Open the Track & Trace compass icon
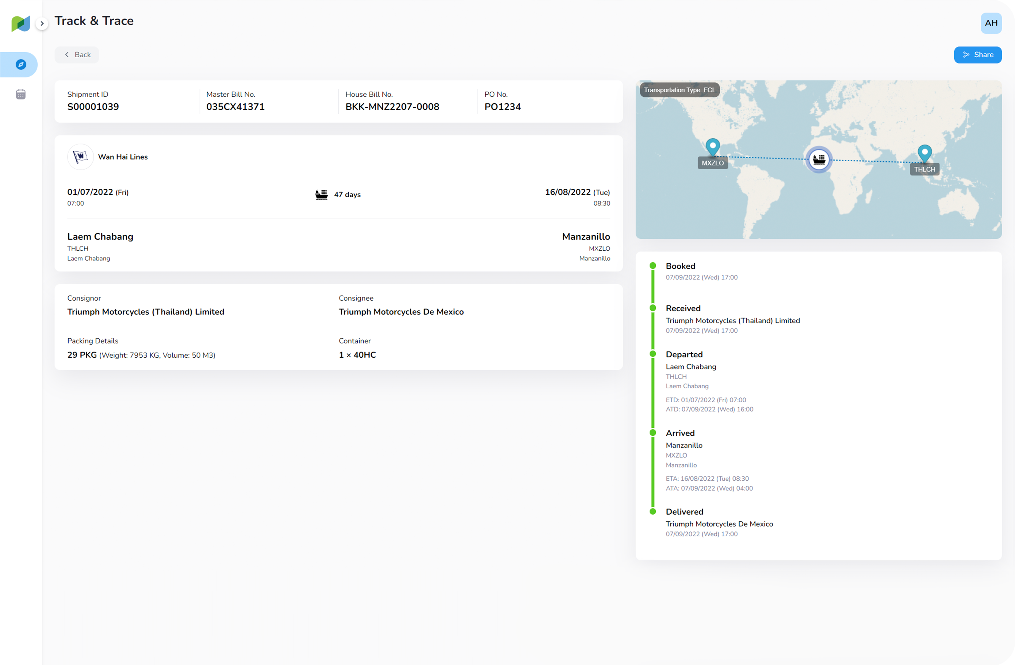 point(20,64)
